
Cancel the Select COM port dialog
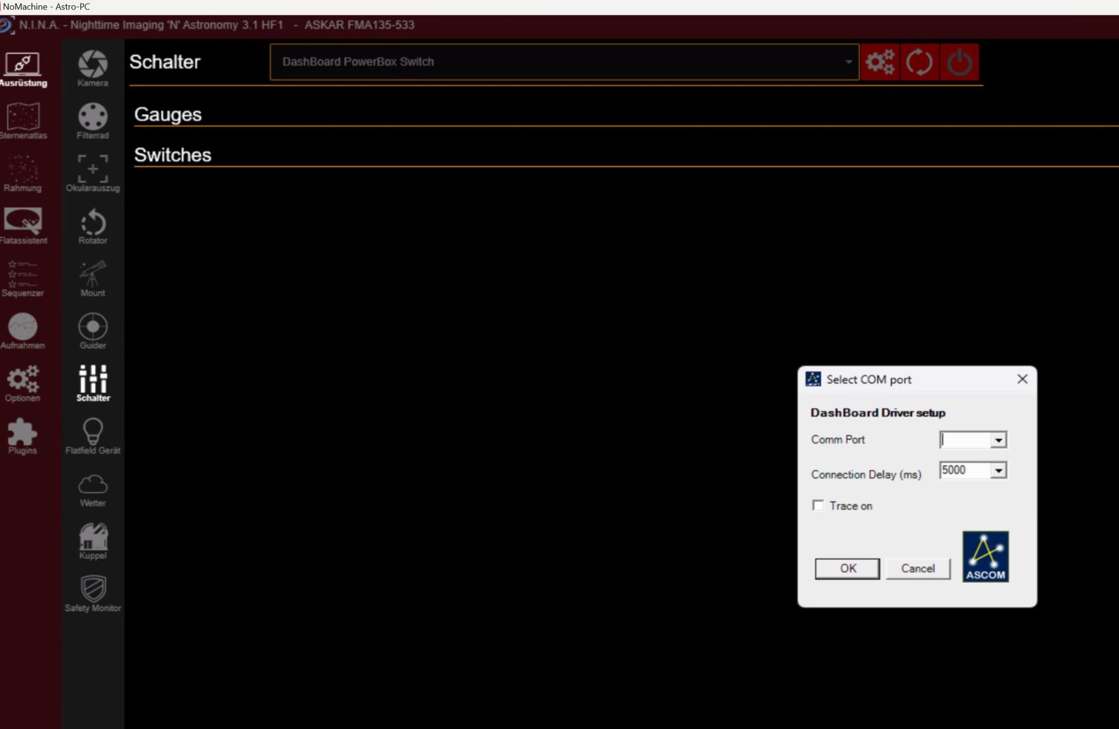click(918, 568)
